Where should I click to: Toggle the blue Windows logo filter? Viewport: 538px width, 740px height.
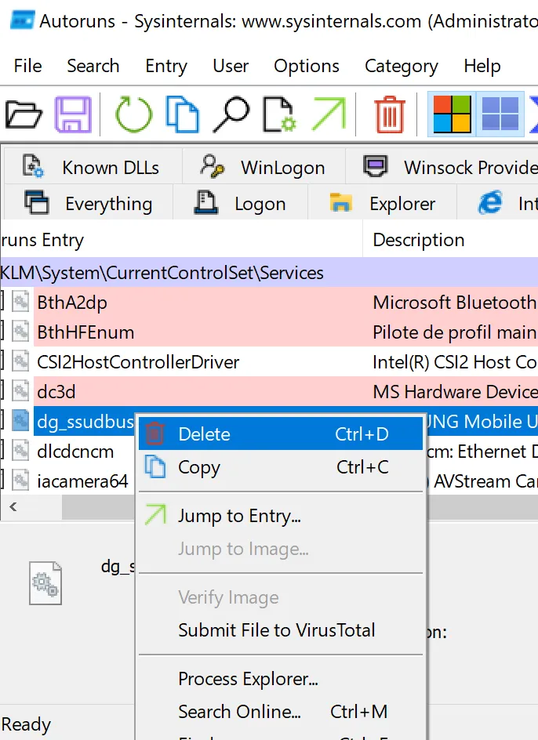[500, 114]
